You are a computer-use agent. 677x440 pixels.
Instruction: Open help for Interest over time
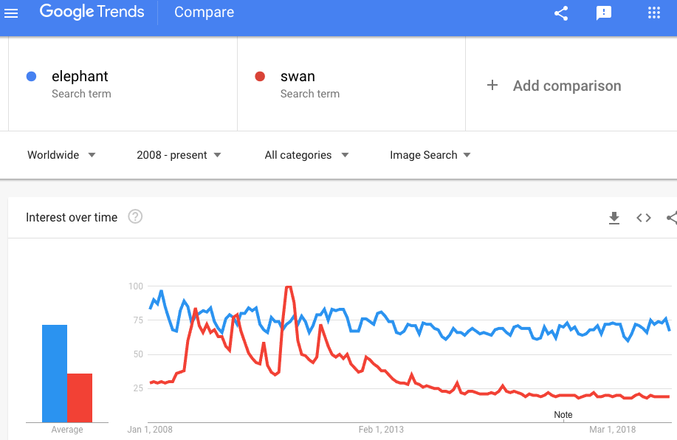[x=135, y=216]
